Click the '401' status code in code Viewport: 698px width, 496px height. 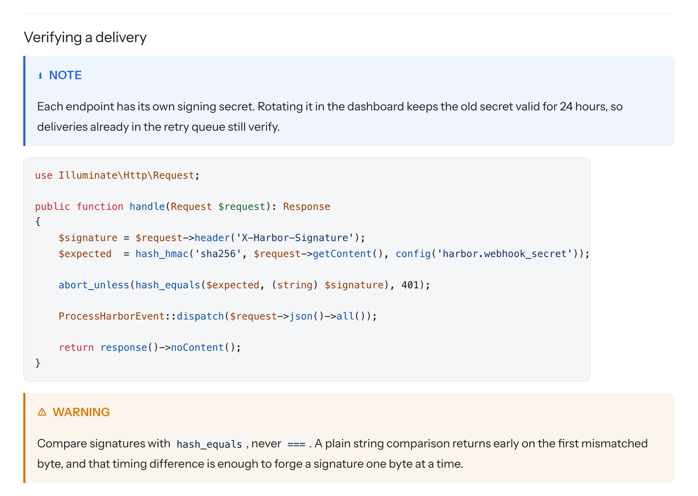coord(410,285)
